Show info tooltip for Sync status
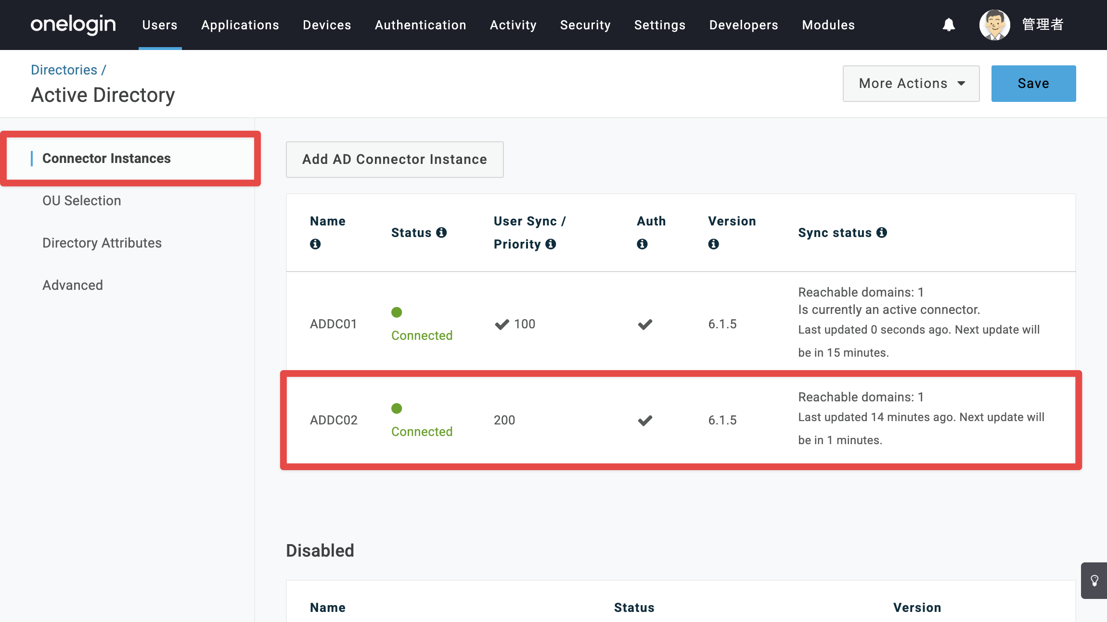This screenshot has height=622, width=1107. [x=882, y=233]
